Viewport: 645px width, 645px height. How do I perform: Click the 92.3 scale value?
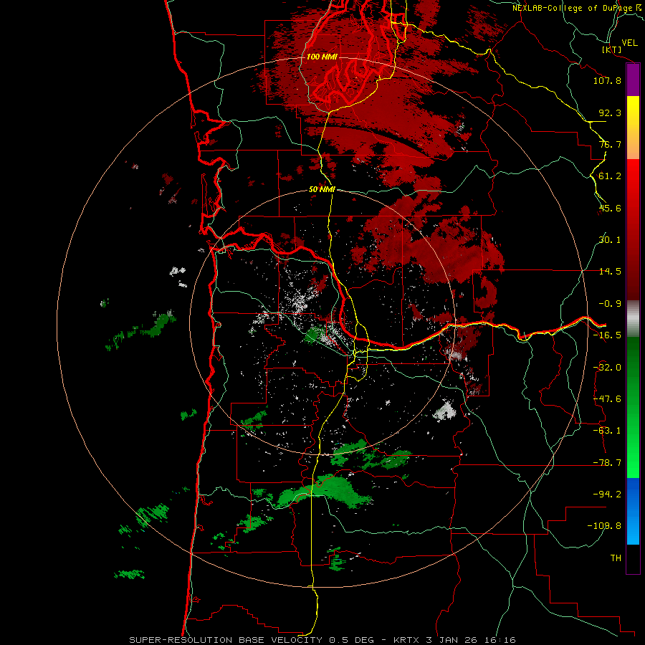610,113
